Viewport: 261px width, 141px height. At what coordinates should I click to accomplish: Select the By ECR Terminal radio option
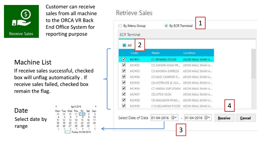pyautogui.click(x=166, y=26)
